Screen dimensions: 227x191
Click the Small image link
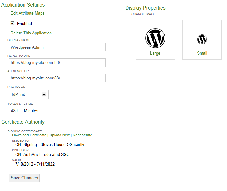click(x=202, y=53)
